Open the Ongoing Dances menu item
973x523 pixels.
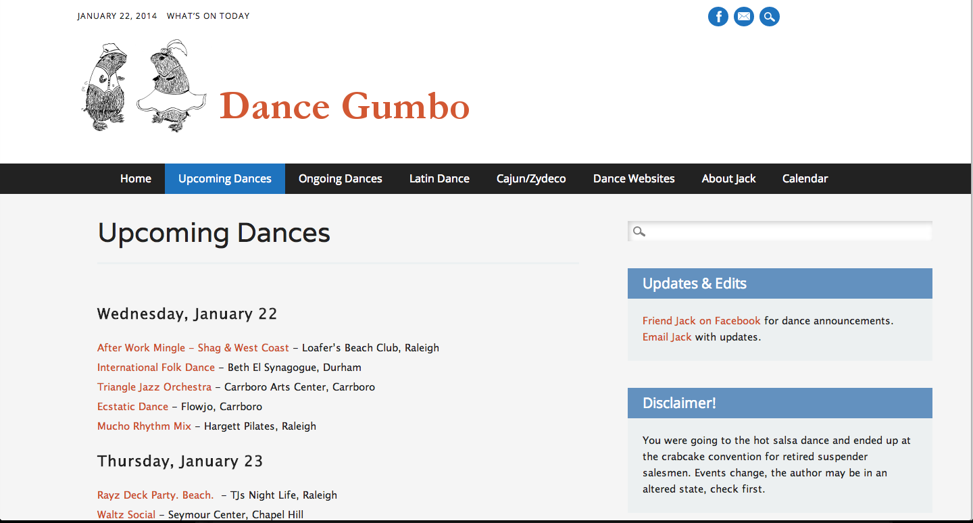tap(341, 178)
